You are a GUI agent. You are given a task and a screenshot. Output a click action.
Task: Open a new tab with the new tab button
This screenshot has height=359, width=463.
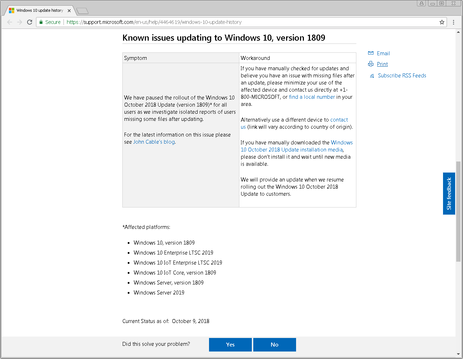pyautogui.click(x=82, y=11)
